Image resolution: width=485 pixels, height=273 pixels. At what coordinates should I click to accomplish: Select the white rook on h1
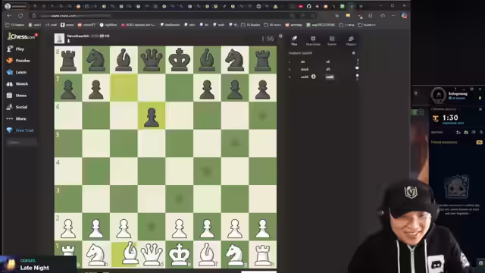pos(263,255)
